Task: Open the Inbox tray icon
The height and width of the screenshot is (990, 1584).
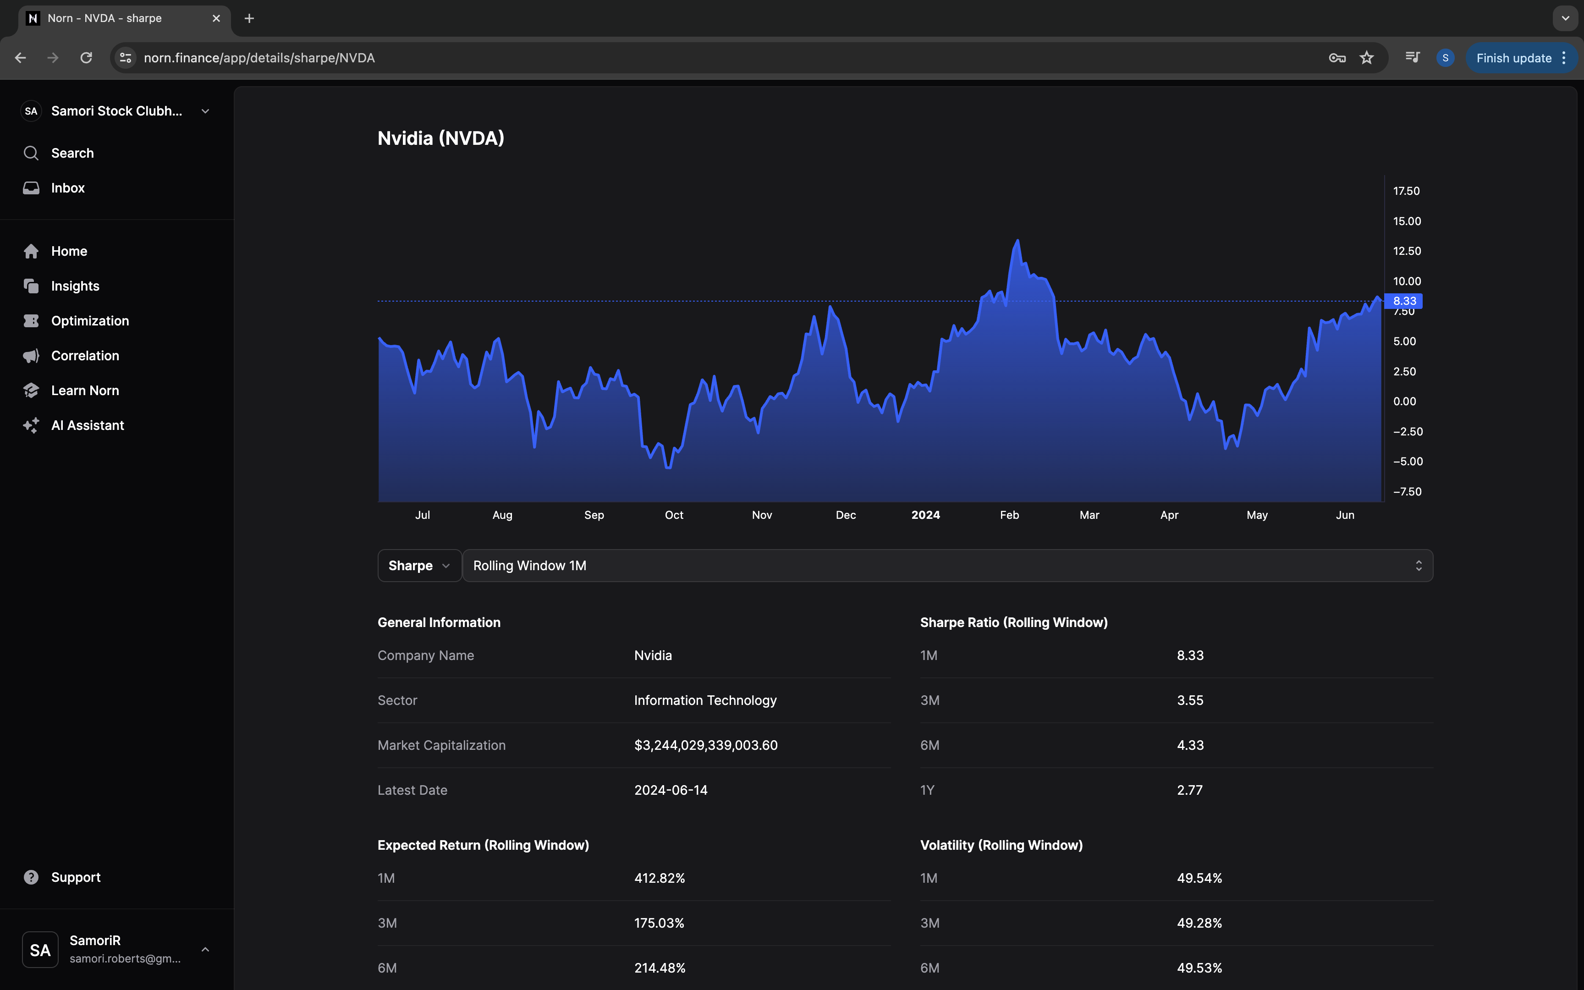Action: pyautogui.click(x=31, y=188)
